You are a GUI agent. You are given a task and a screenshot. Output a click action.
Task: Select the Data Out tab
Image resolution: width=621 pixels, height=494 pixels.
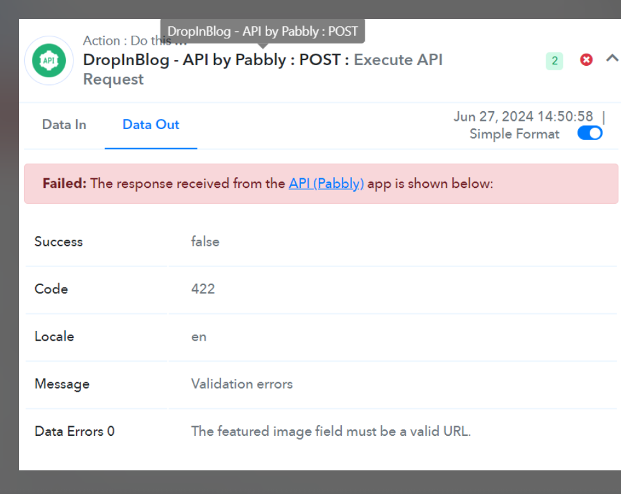click(151, 125)
